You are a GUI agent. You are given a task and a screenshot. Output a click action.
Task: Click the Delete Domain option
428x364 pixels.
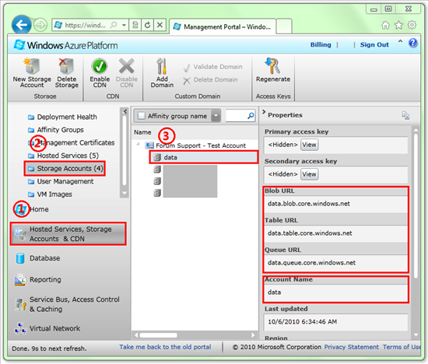pos(210,79)
